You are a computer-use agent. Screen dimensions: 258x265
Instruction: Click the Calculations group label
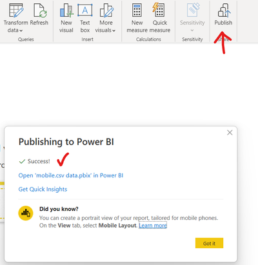148,39
